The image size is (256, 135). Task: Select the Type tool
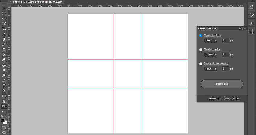tap(4, 85)
